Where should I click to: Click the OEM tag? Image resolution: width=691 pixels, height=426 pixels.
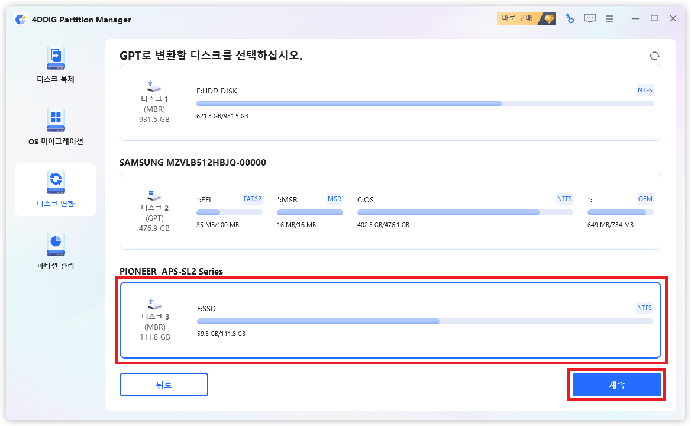click(645, 199)
